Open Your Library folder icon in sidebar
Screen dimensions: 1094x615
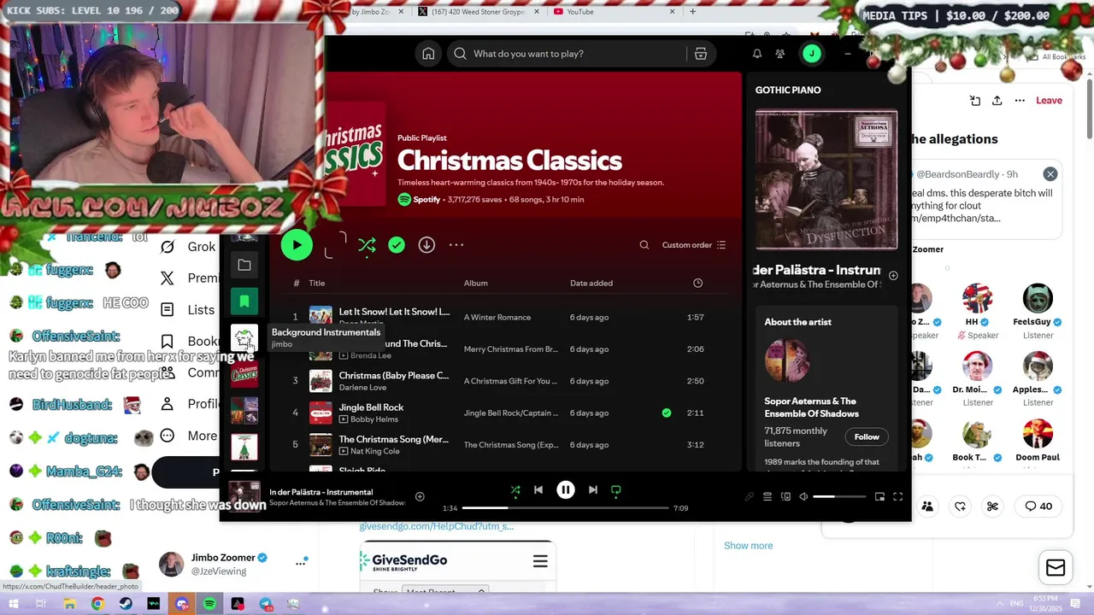pyautogui.click(x=244, y=266)
